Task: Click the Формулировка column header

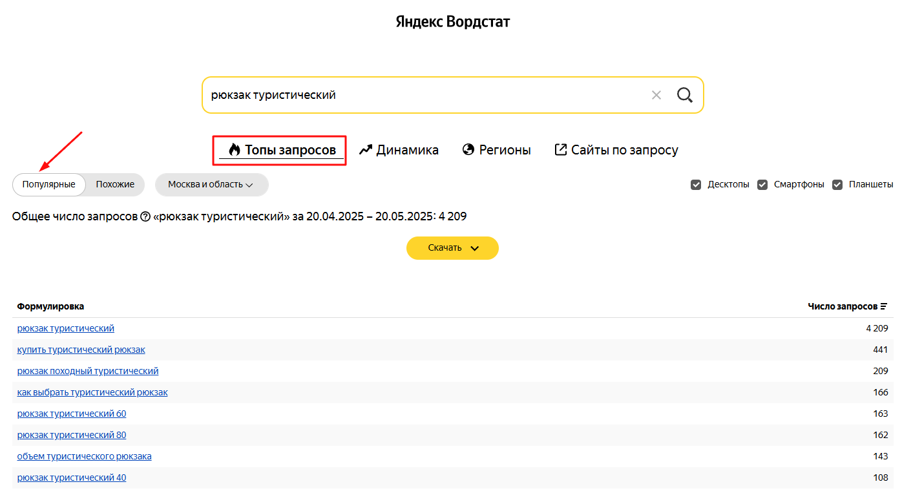Action: click(50, 306)
